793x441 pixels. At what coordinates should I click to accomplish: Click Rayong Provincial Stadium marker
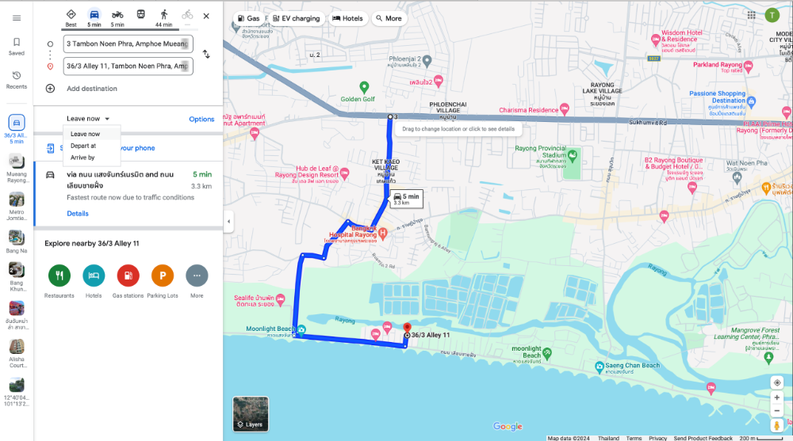573,156
